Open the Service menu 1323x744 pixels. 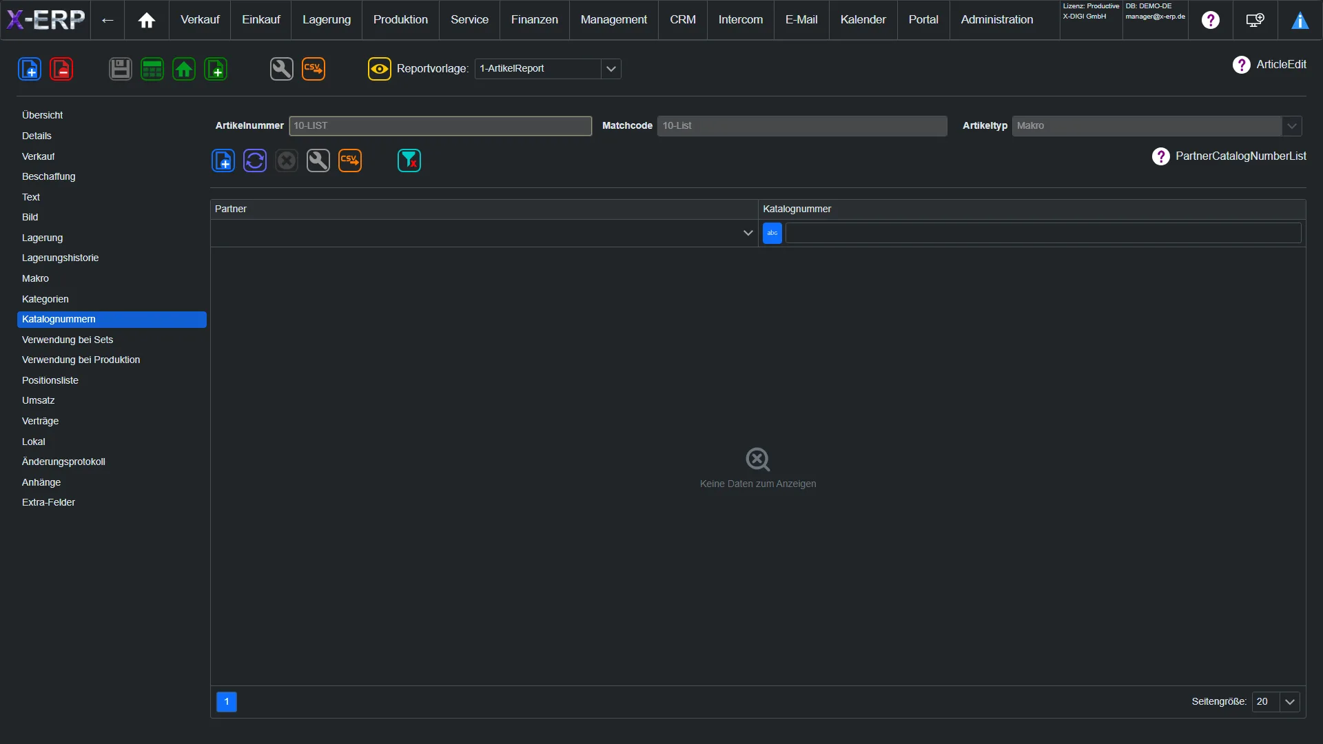[469, 20]
